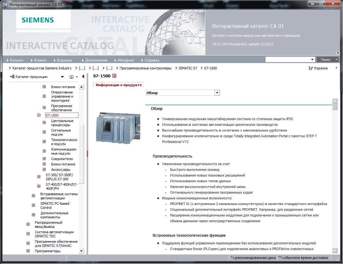This screenshot has width=343, height=264.
Task: Expand the Оперативное управление и мониторинг node
Action: 44,96
